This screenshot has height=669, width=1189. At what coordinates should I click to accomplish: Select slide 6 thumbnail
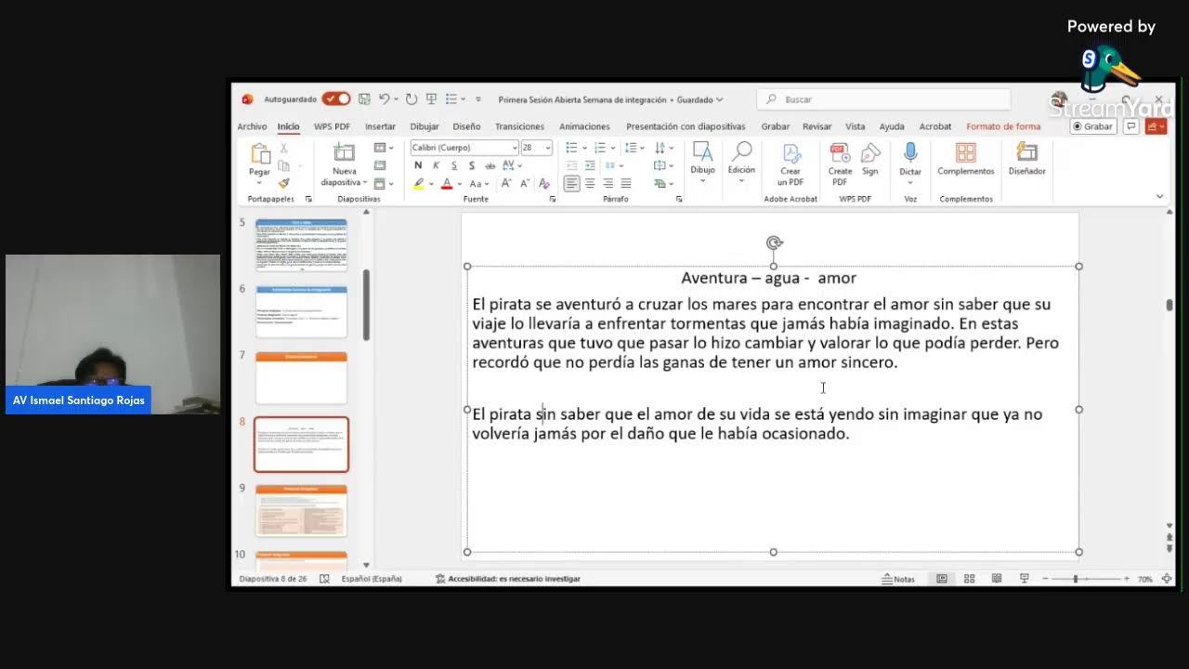301,311
